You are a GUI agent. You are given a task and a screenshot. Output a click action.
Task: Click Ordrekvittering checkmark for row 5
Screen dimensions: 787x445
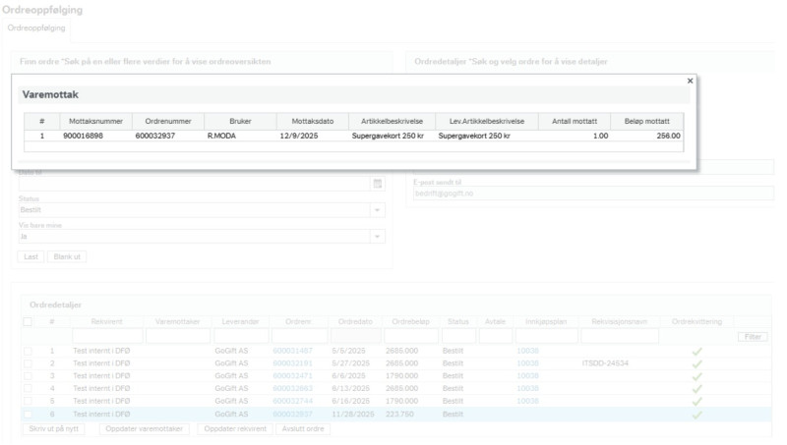pyautogui.click(x=696, y=402)
